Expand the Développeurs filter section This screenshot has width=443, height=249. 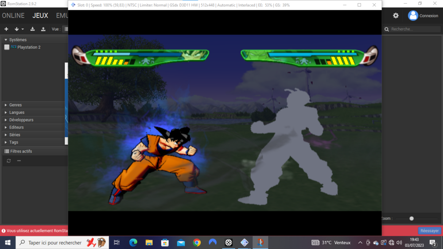pyautogui.click(x=6, y=120)
